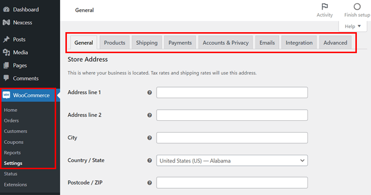This screenshot has height=195, width=371.
Task: Click help icon beside Postcode / ZIP
Action: [x=149, y=183]
